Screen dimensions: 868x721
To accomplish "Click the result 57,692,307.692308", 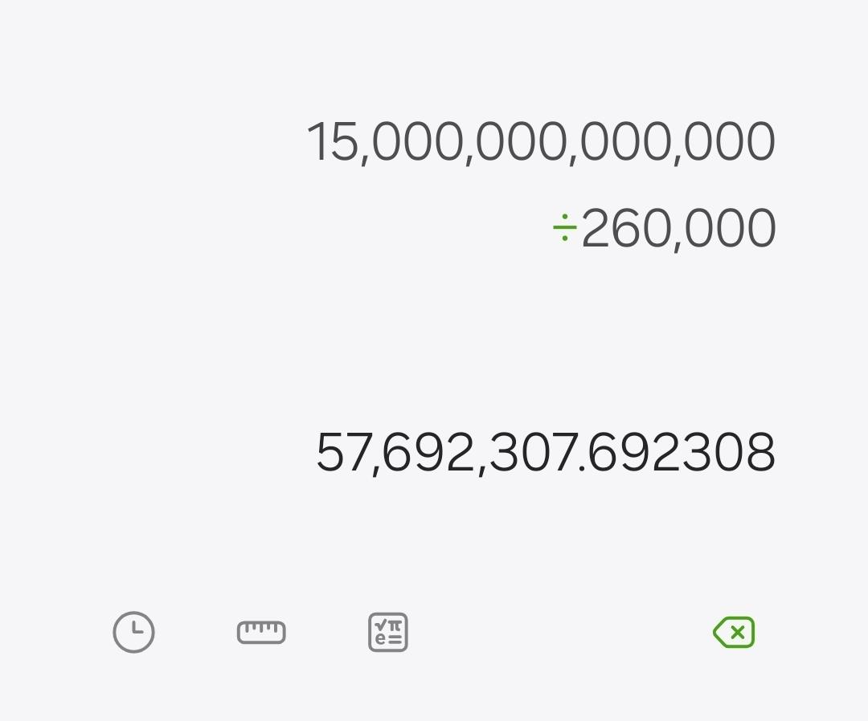I will 545,453.
